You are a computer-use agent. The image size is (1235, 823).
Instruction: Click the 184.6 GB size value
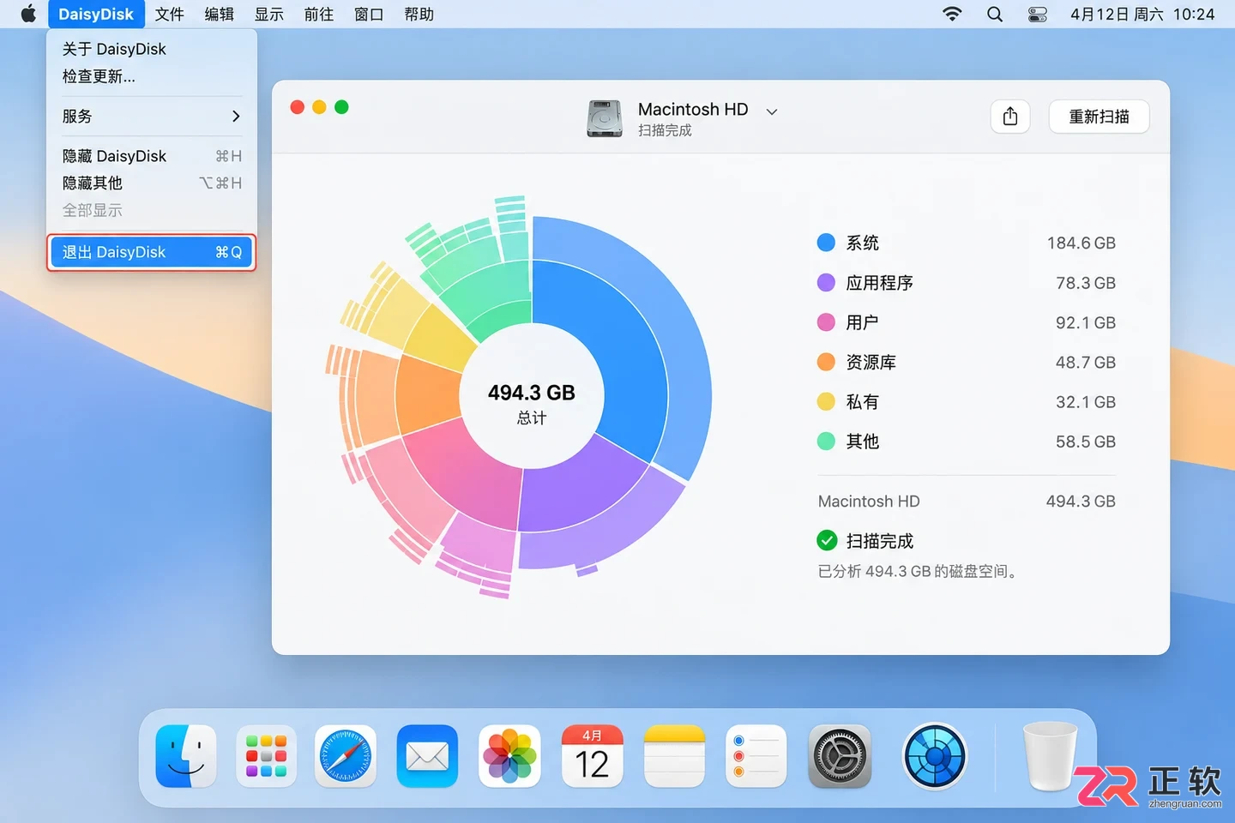point(1081,243)
